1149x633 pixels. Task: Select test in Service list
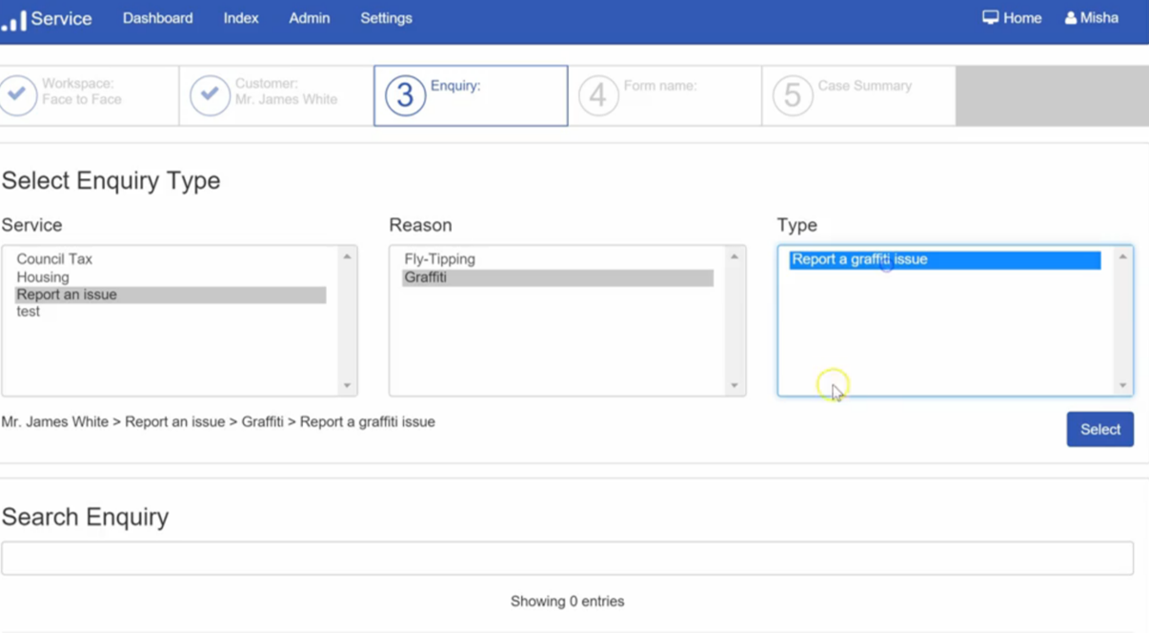[171, 312]
